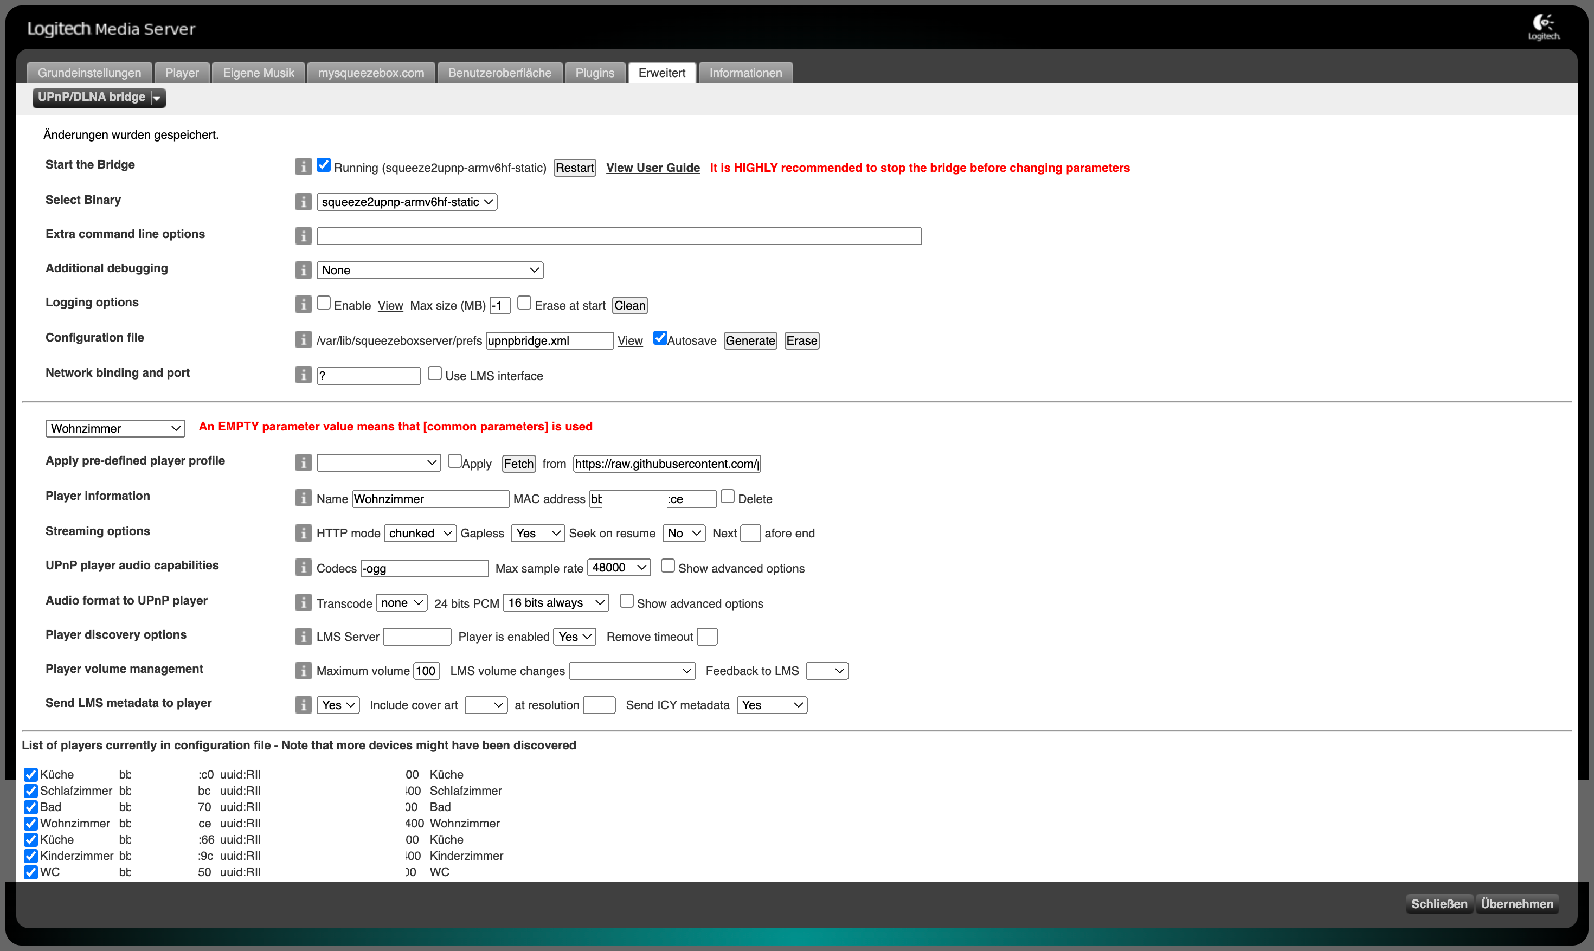Image resolution: width=1594 pixels, height=951 pixels.
Task: Click the Erase configuration button
Action: click(802, 341)
